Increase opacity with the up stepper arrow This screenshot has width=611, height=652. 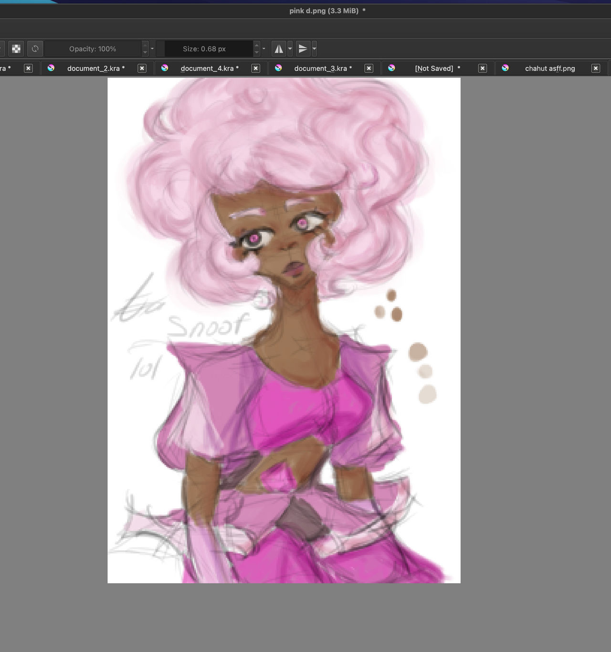(x=145, y=45)
